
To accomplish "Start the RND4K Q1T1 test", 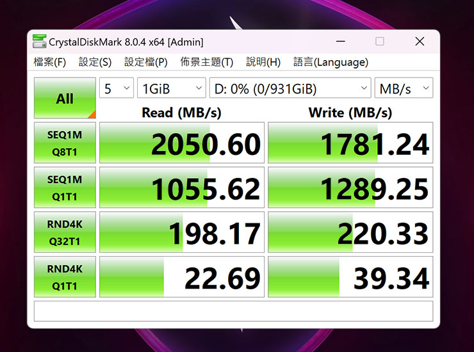I will pos(65,276).
